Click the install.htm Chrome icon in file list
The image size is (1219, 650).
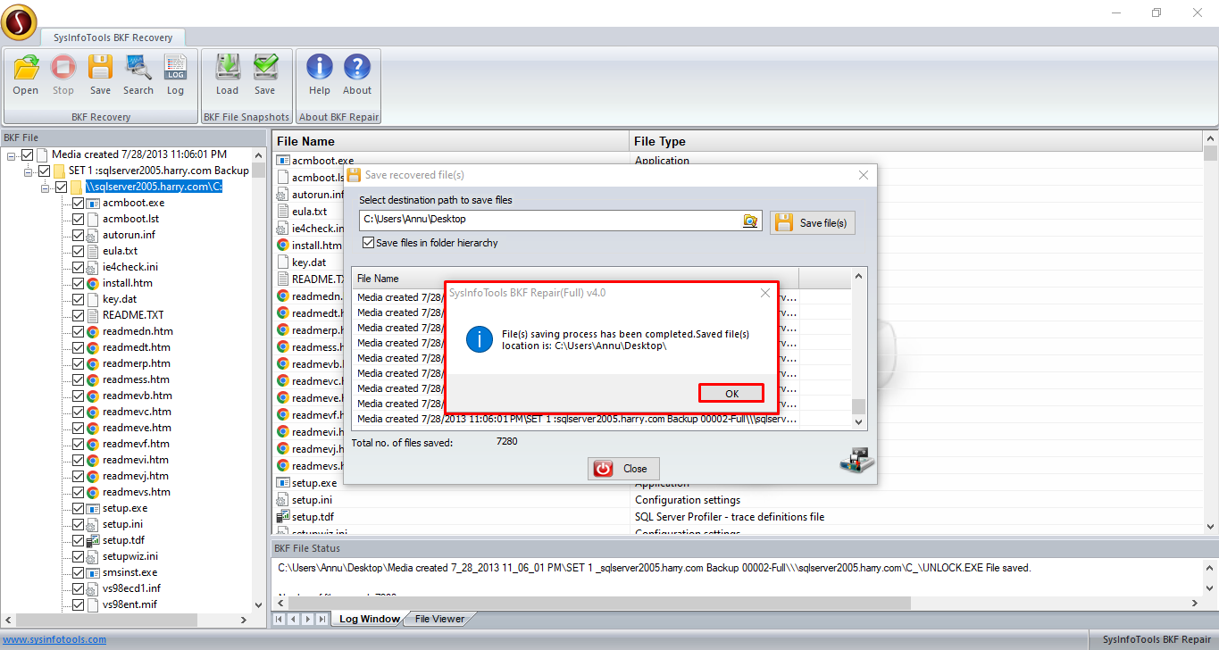pyautogui.click(x=283, y=245)
